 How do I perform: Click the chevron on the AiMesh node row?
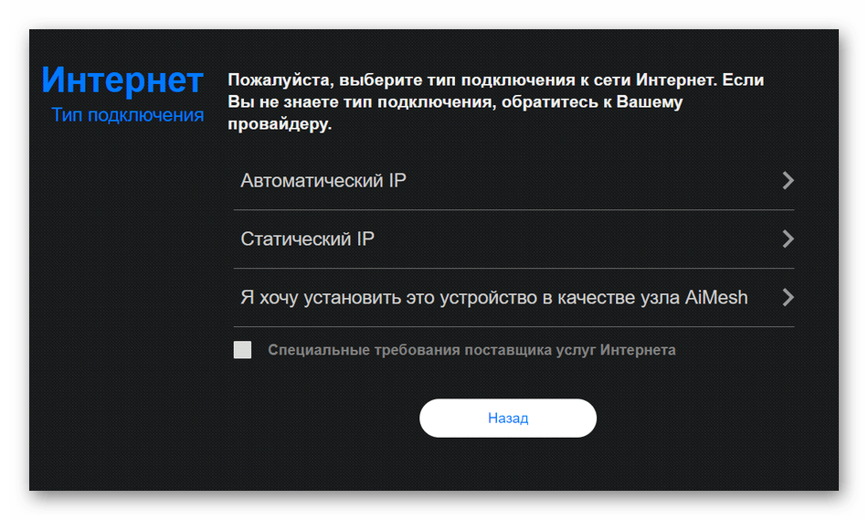(788, 298)
